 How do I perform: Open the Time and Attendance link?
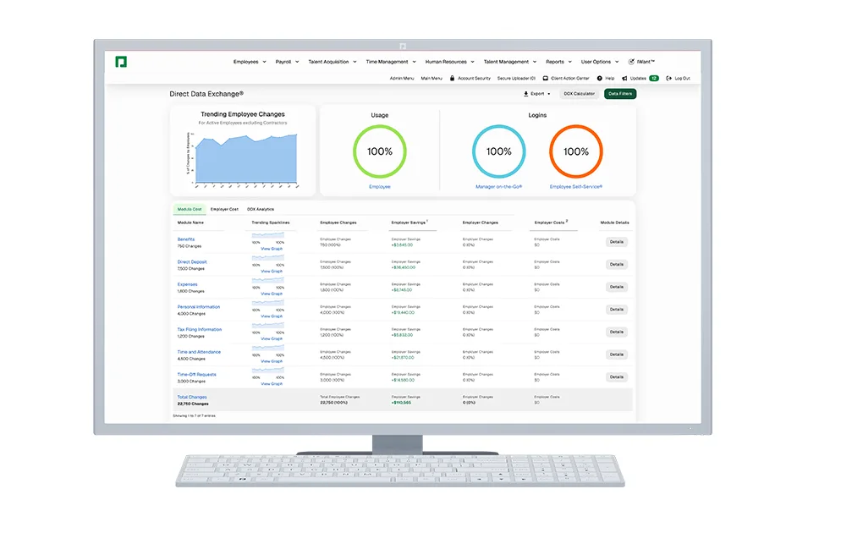coord(199,352)
